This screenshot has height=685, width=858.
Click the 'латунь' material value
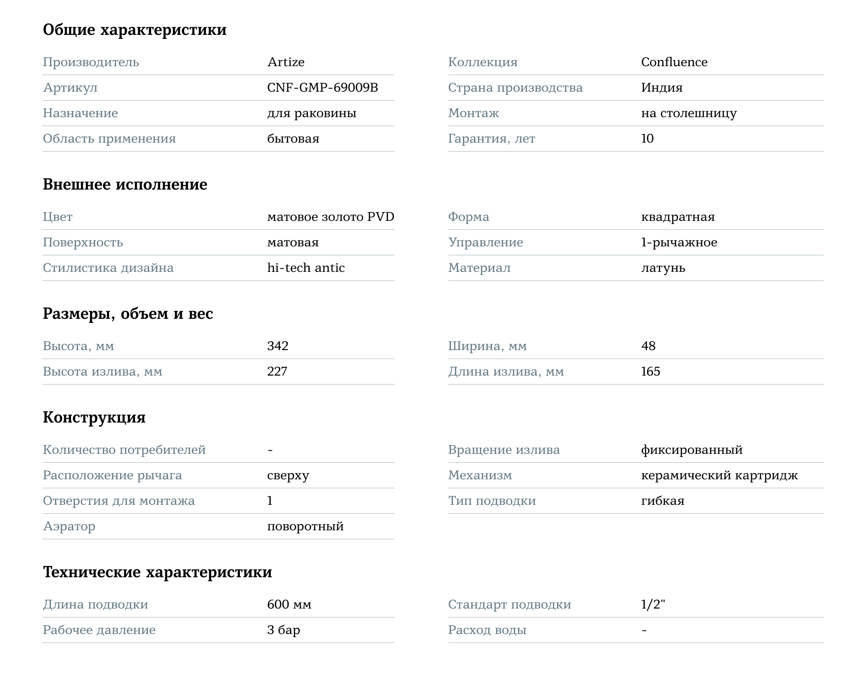[663, 268]
